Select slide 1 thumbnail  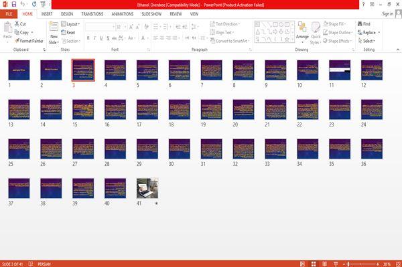[x=19, y=70]
